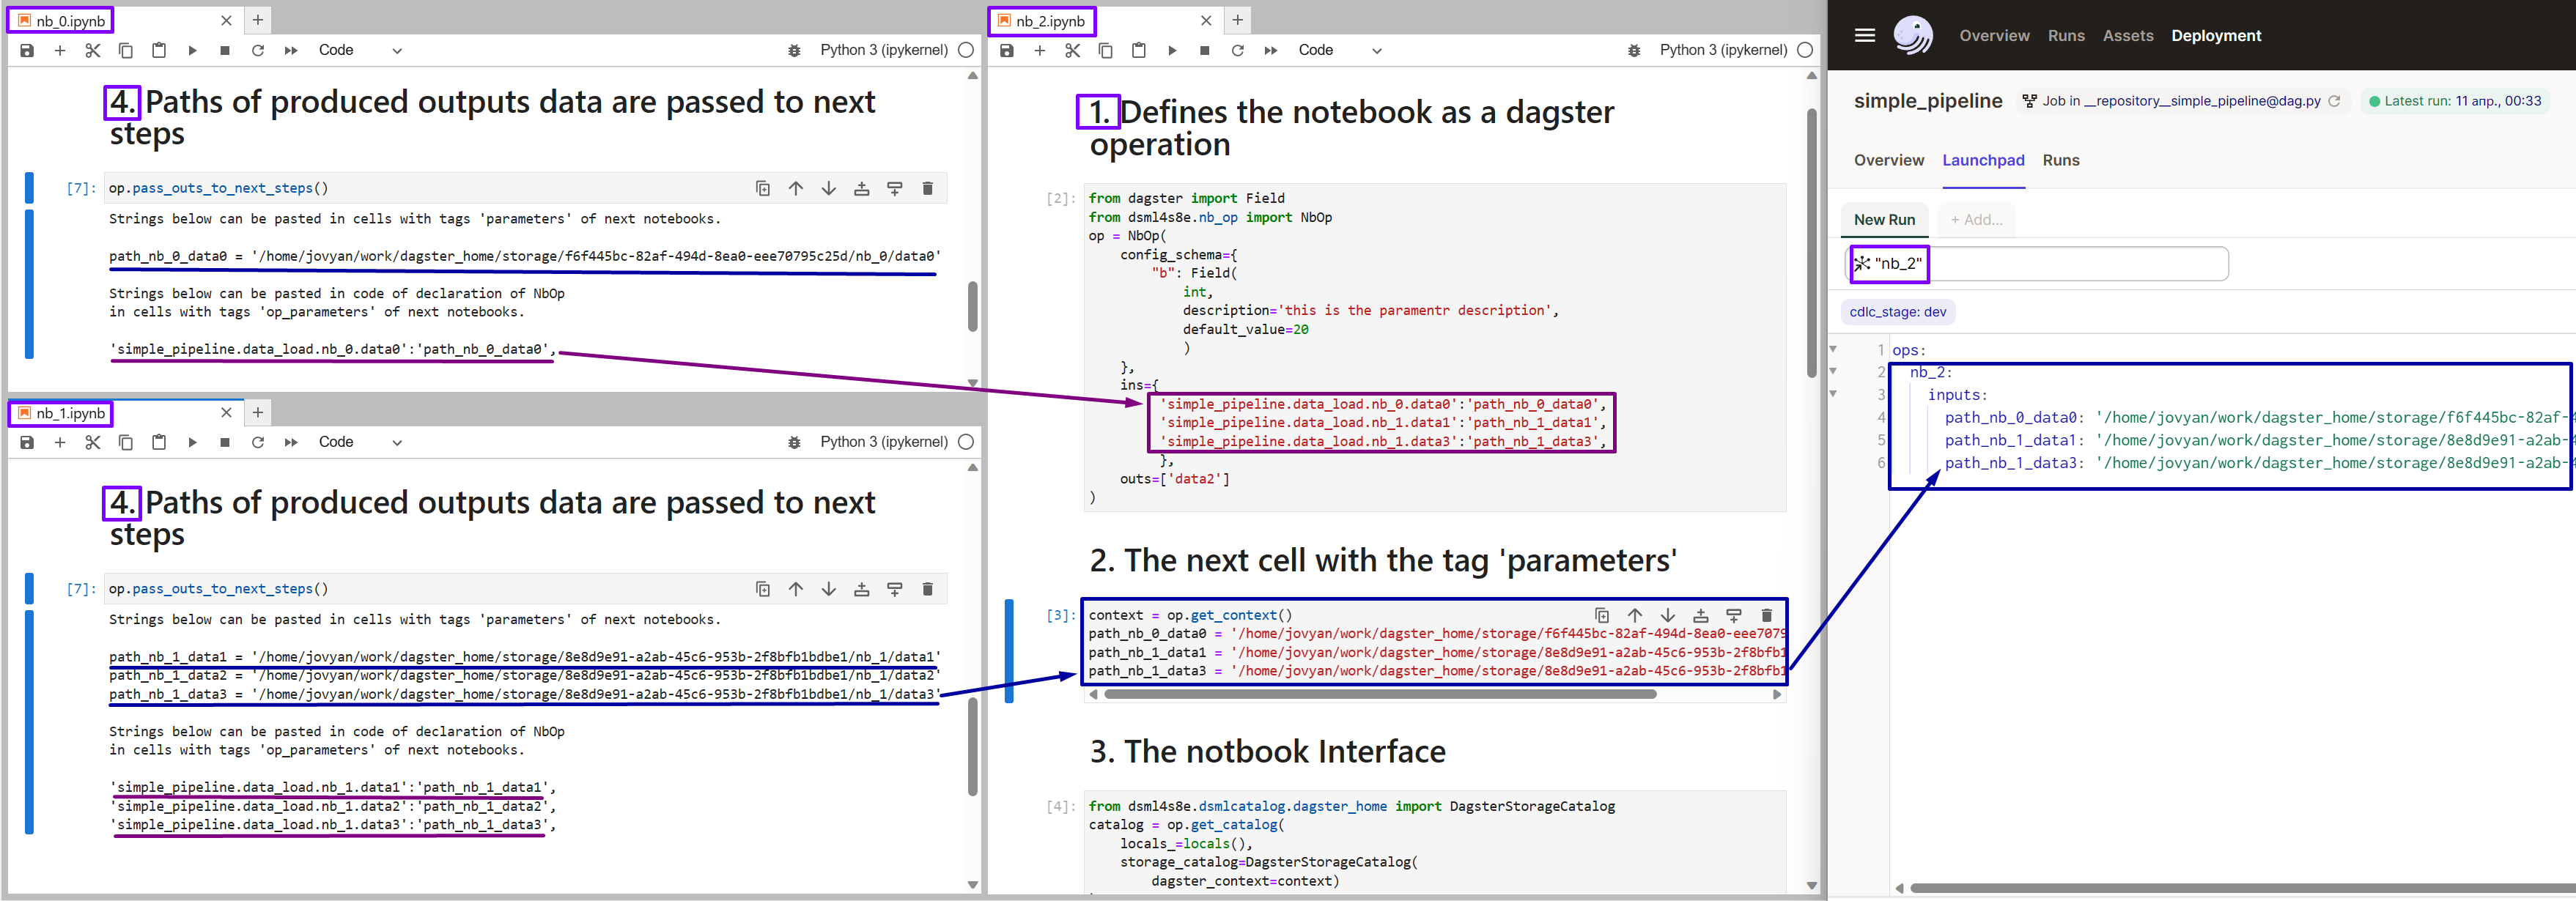Viewport: 2576px width, 901px height.
Task: Open Overview in Dagster top navigation
Action: (x=1994, y=35)
